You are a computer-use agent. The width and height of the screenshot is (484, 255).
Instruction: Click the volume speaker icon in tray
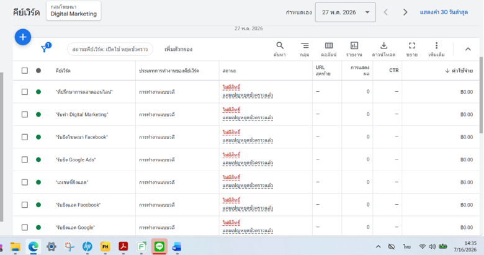(x=432, y=246)
